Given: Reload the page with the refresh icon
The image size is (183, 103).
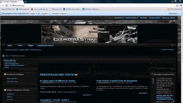Looking at the screenshot, I should pyautogui.click(x=7, y=5).
